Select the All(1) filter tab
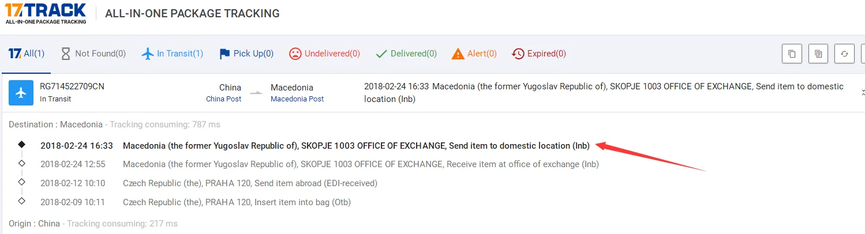Screen dimensions: 865x234 (x=27, y=54)
